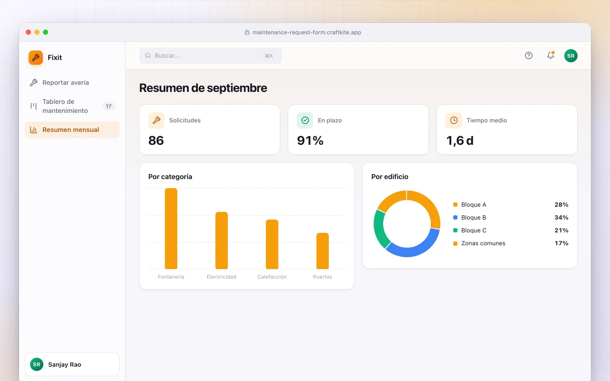Click the checkmark icon on En plazo card
Screen dimensions: 610x381
[305, 120]
